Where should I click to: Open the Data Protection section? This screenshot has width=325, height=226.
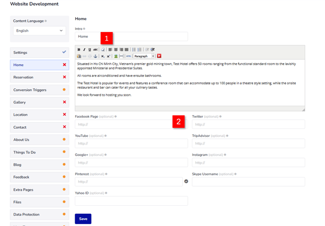click(x=39, y=215)
